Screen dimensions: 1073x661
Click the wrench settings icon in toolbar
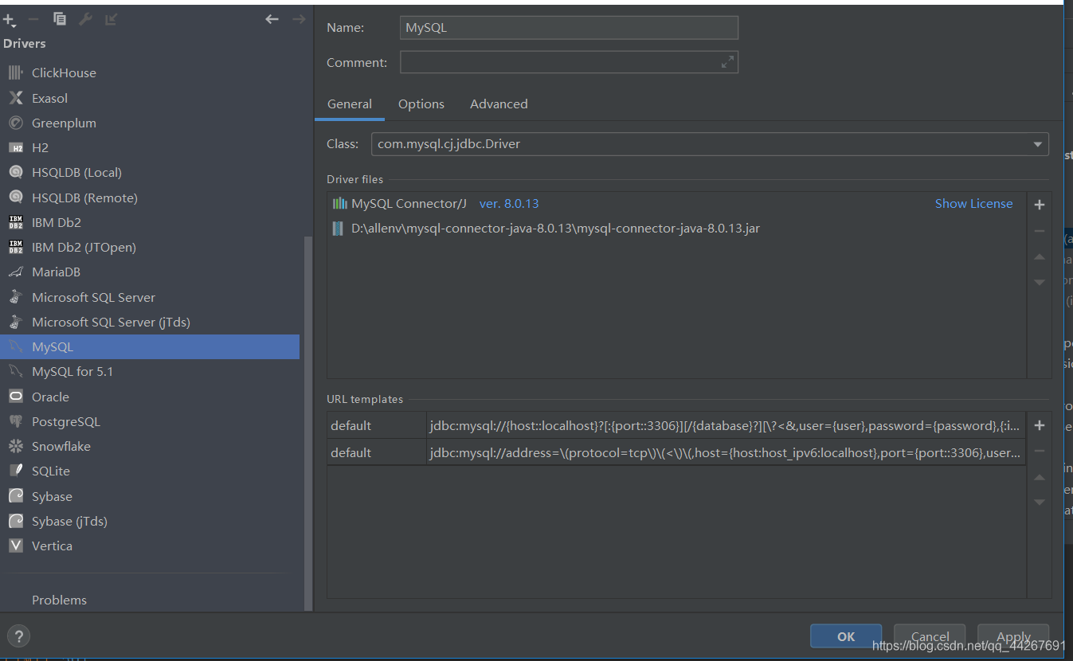(x=85, y=19)
